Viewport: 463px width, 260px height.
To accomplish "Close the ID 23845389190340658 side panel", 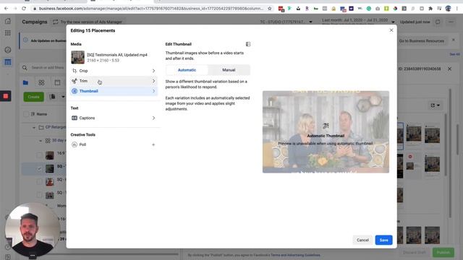I will (x=449, y=69).
